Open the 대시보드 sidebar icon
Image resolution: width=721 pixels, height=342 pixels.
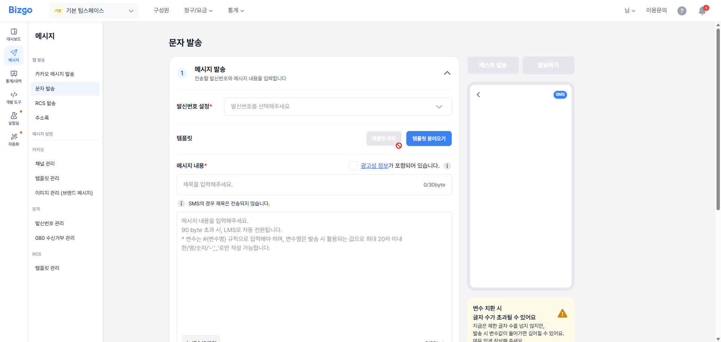pyautogui.click(x=14, y=34)
